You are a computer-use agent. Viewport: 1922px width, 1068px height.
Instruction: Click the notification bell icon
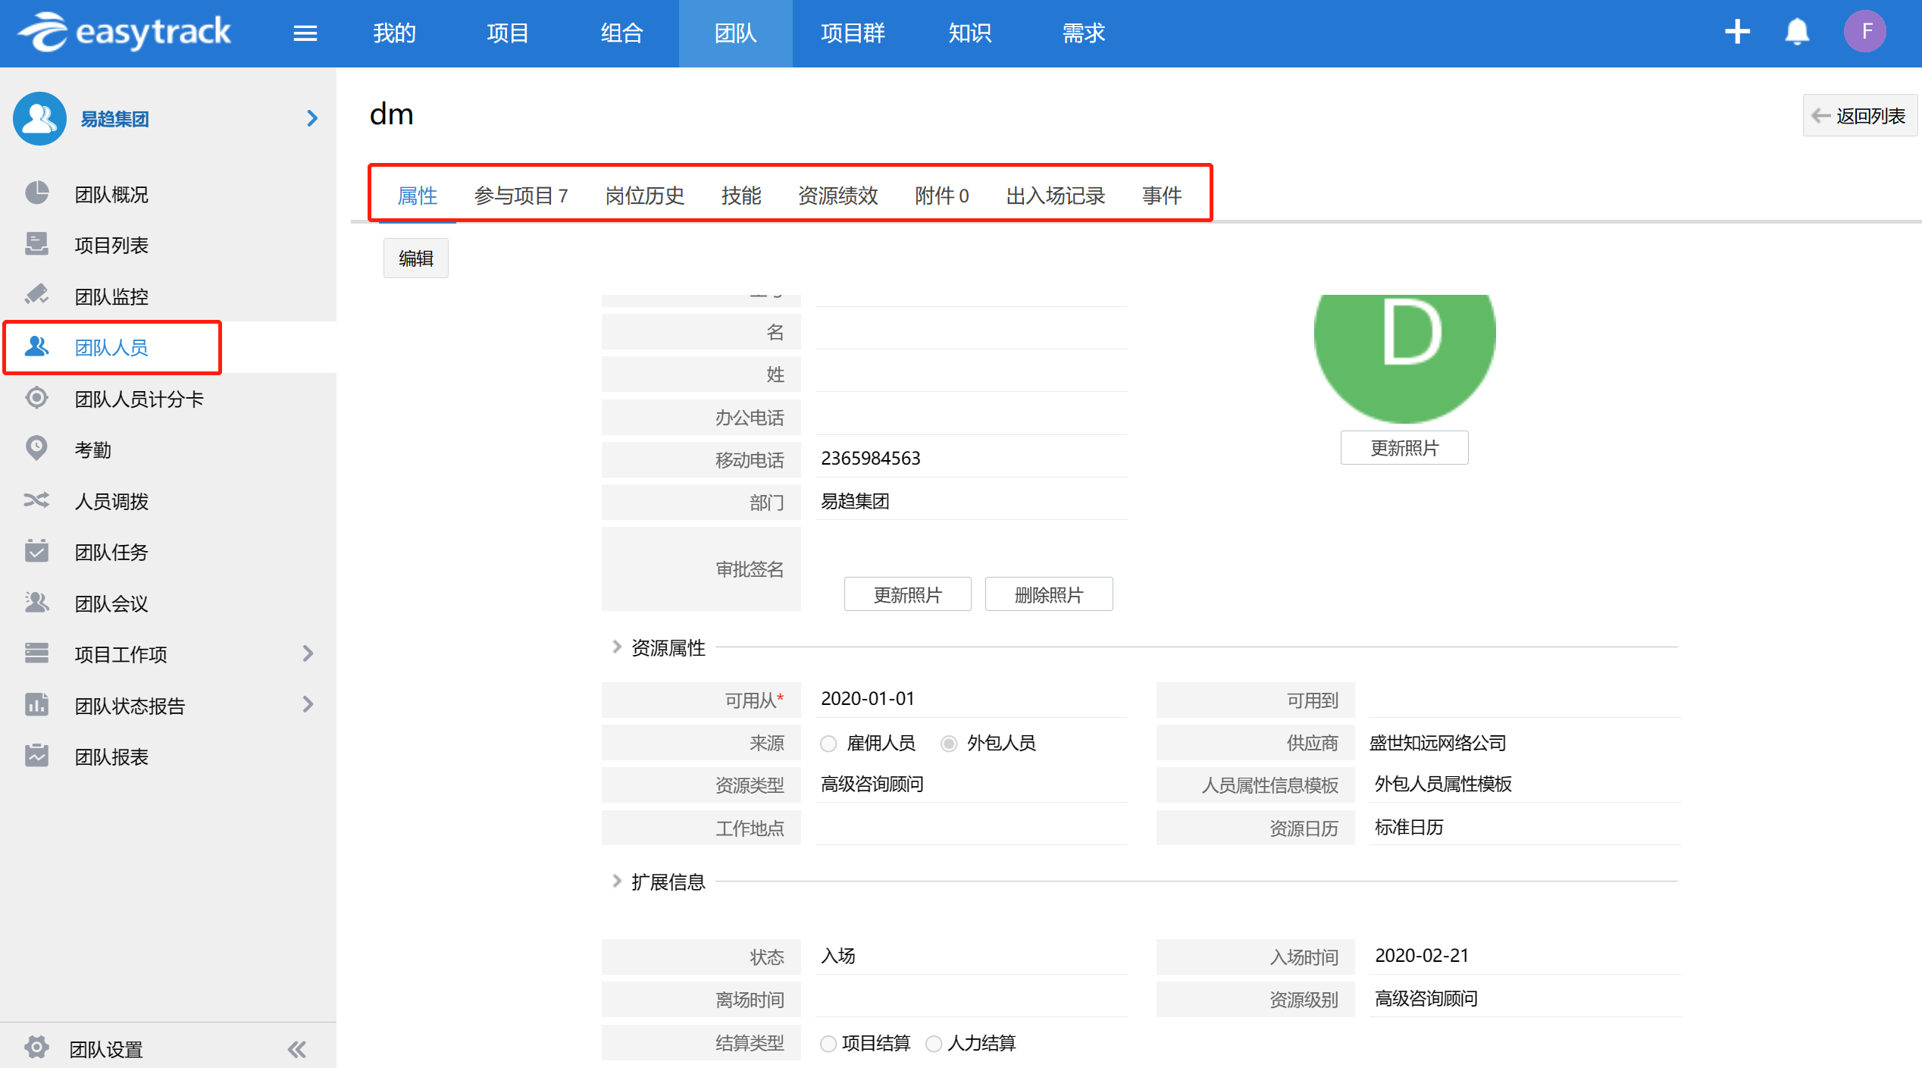pyautogui.click(x=1797, y=32)
